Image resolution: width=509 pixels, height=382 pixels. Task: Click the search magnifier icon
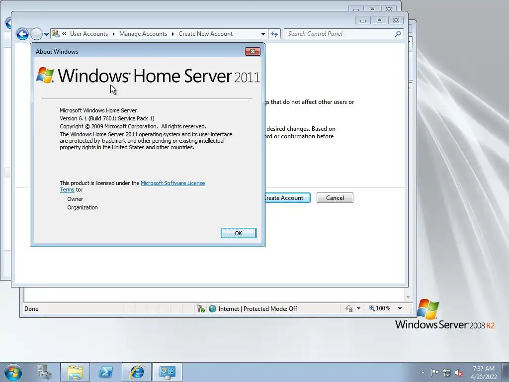tap(398, 34)
